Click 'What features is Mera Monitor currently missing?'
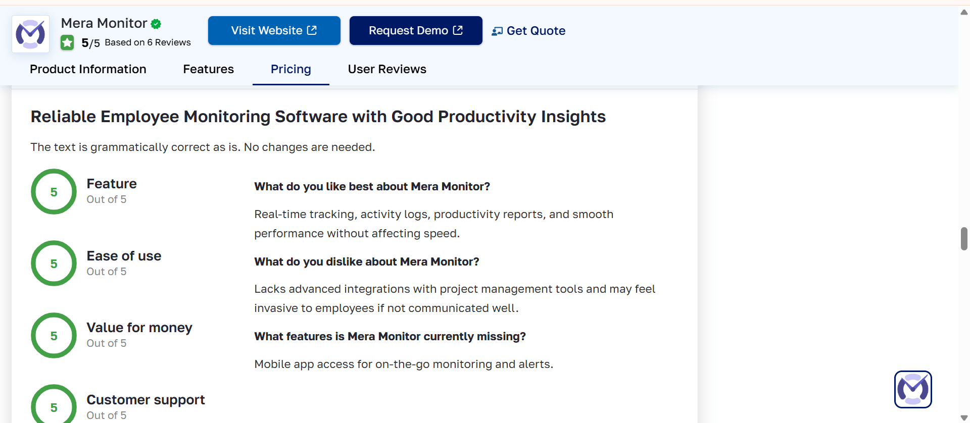 tap(390, 336)
